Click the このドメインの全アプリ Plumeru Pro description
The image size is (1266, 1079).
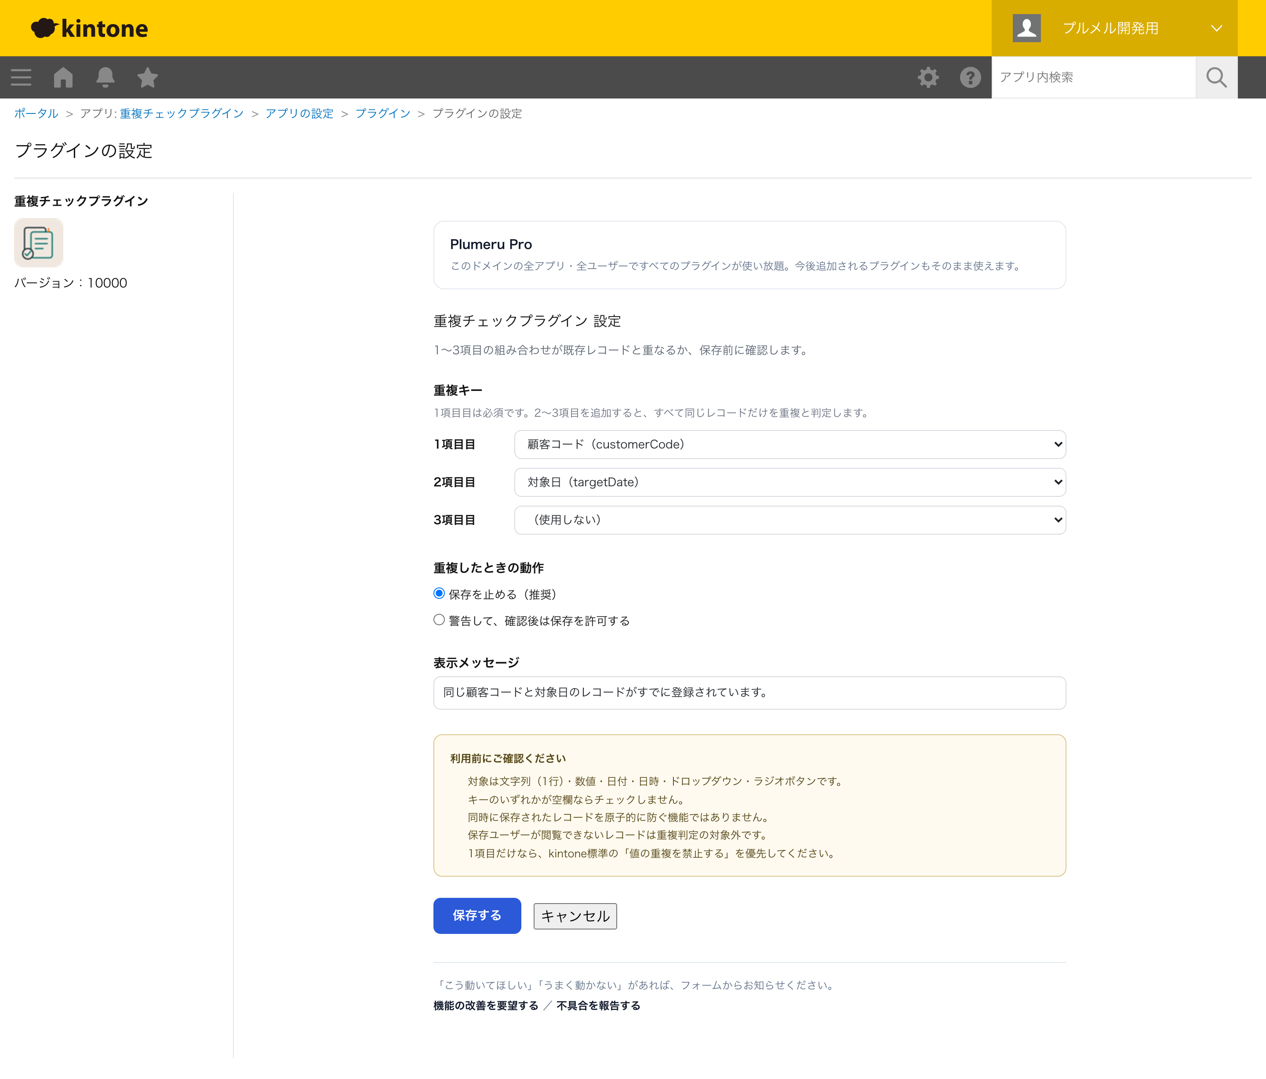coord(736,266)
